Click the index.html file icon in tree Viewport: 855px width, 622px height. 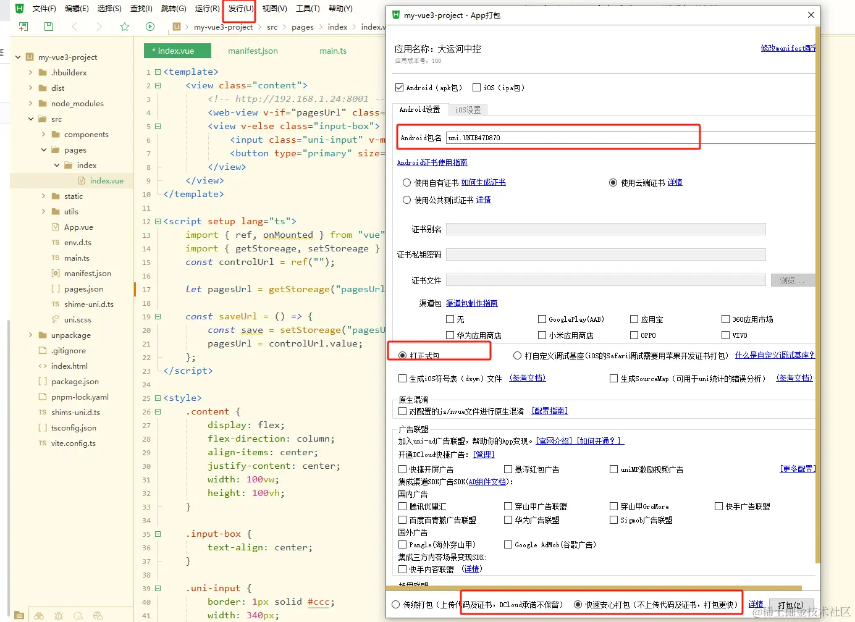click(x=43, y=366)
